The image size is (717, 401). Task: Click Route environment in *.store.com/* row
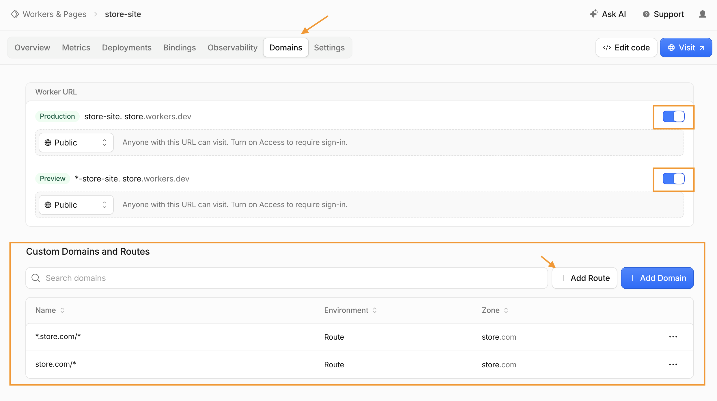tap(334, 337)
